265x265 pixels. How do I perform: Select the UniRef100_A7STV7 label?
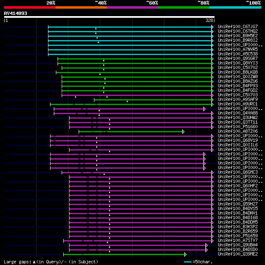click(x=238, y=241)
